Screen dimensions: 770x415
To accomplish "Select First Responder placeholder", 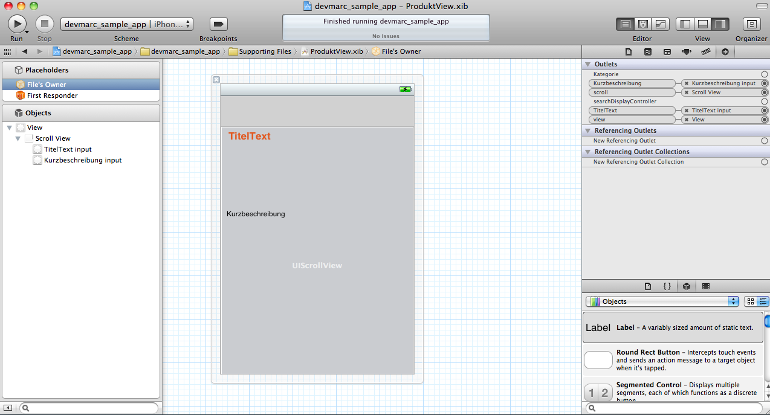I will (x=52, y=95).
